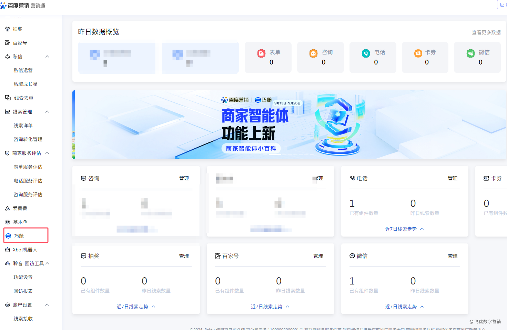507x330 pixels.
Task: Click the orange 咨询 icon in overview
Action: (x=313, y=53)
